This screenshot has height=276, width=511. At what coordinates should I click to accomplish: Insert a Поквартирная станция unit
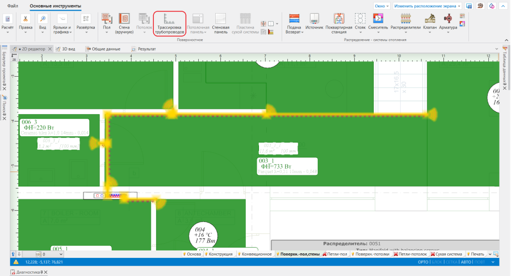point(339,23)
